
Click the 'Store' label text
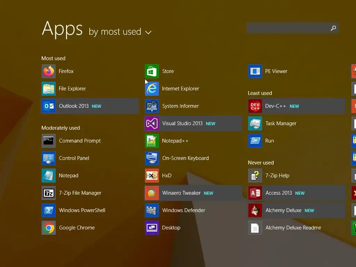tap(168, 71)
